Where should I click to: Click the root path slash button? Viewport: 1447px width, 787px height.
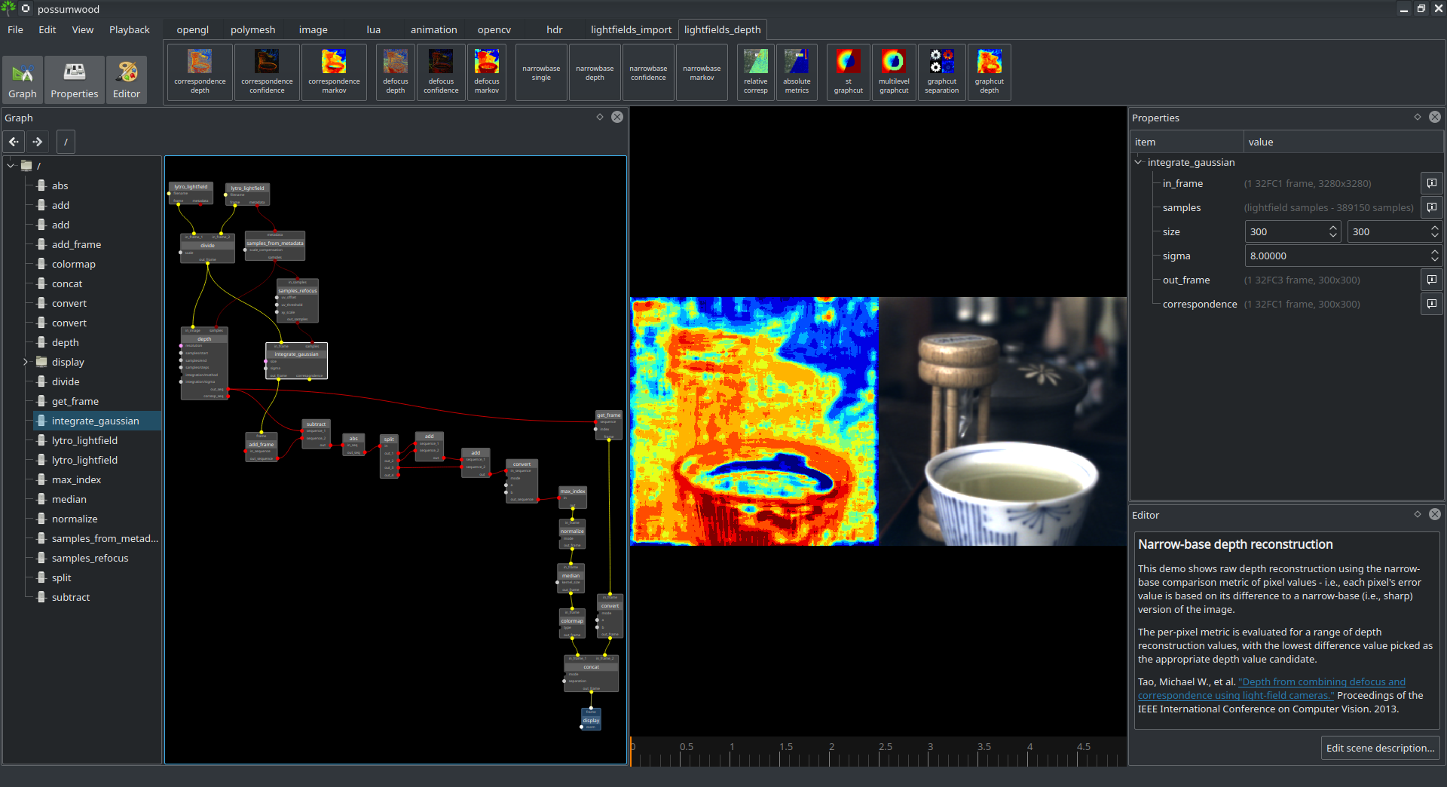tap(66, 141)
